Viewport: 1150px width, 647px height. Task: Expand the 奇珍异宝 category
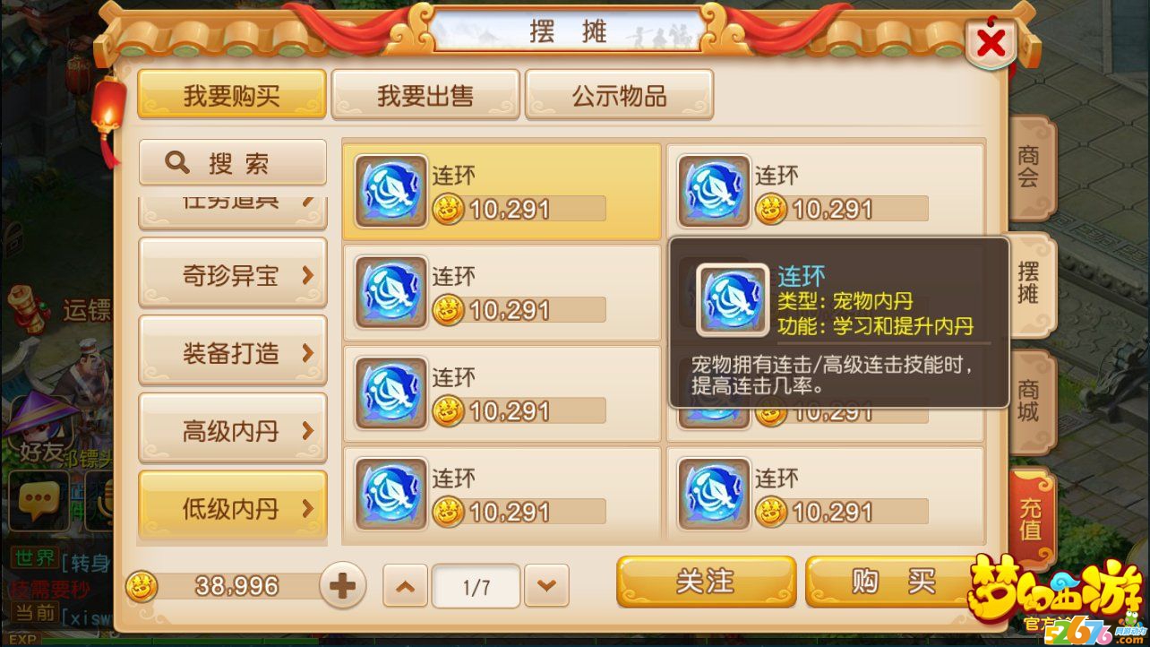point(233,275)
